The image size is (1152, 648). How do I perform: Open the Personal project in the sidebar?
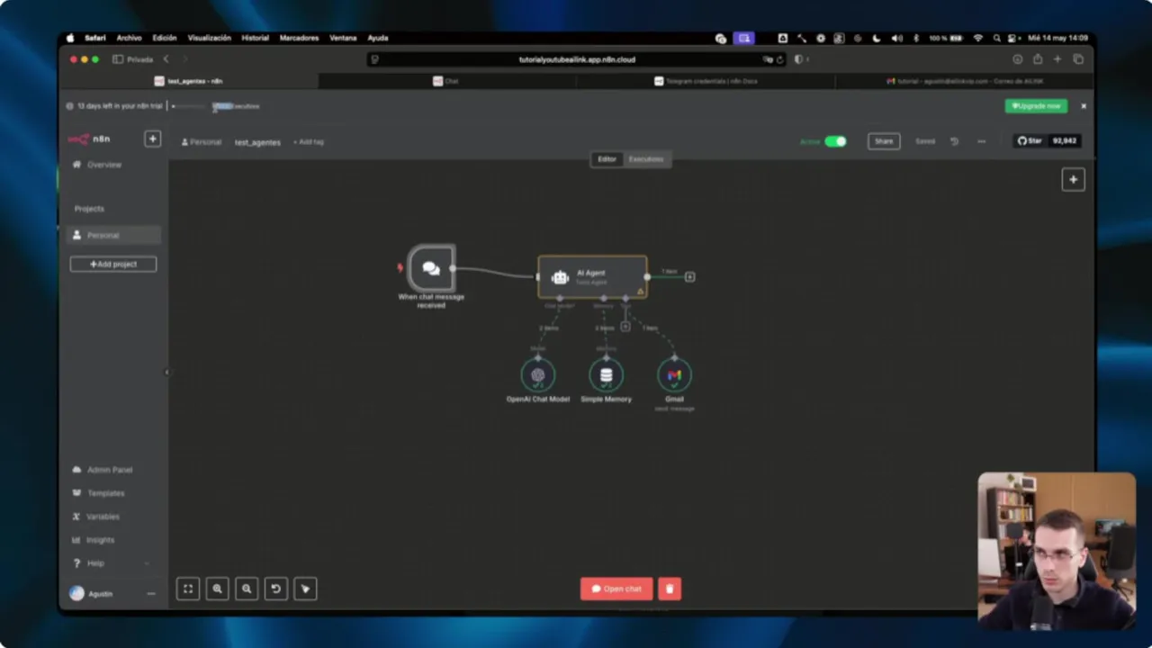115,235
